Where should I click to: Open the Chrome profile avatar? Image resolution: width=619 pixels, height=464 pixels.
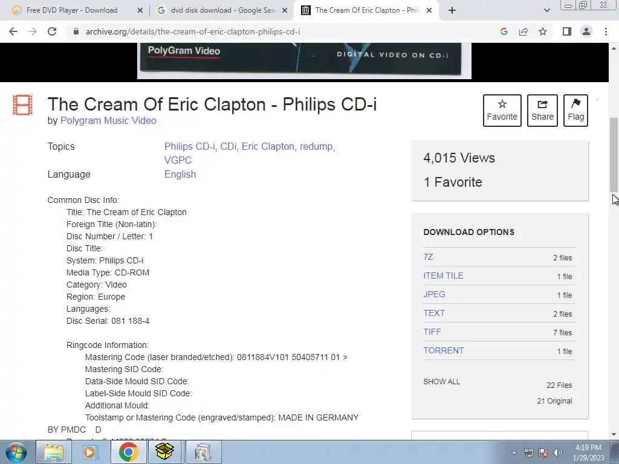pos(586,31)
